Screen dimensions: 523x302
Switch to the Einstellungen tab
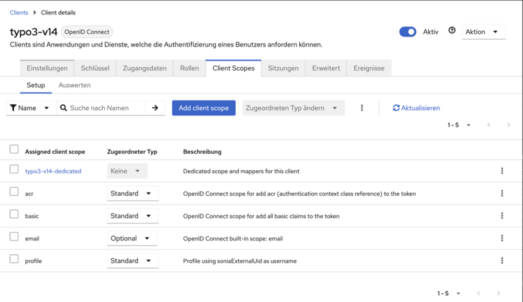click(47, 68)
